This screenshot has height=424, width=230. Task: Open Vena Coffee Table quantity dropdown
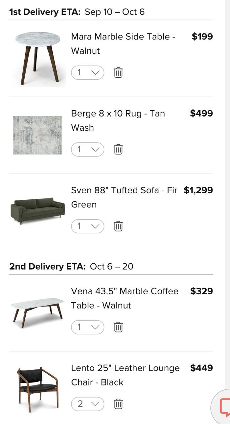pyautogui.click(x=87, y=327)
